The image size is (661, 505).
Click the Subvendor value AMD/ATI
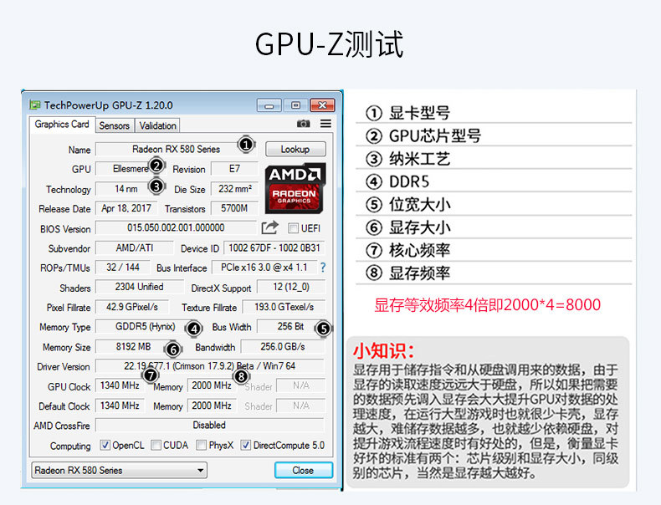[135, 247]
